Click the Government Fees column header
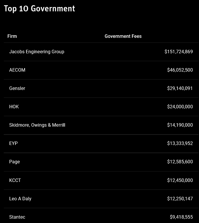The width and height of the screenshot is (199, 223). 123,36
